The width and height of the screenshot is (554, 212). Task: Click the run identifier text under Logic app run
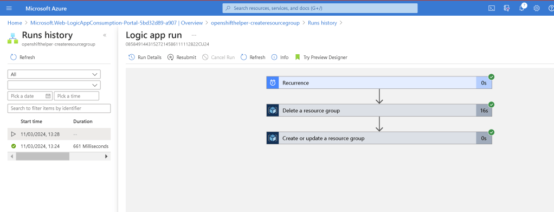tap(168, 44)
